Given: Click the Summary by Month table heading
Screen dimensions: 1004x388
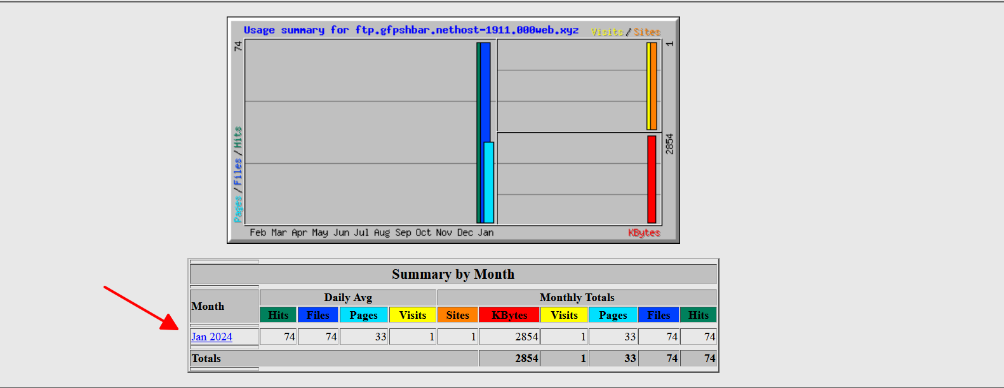Looking at the screenshot, I should (x=453, y=274).
